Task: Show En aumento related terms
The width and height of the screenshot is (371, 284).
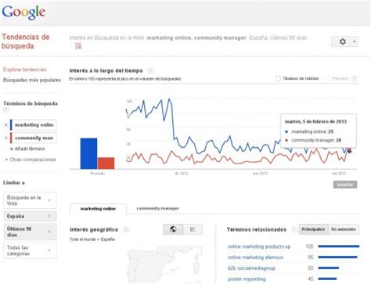Action: point(344,229)
